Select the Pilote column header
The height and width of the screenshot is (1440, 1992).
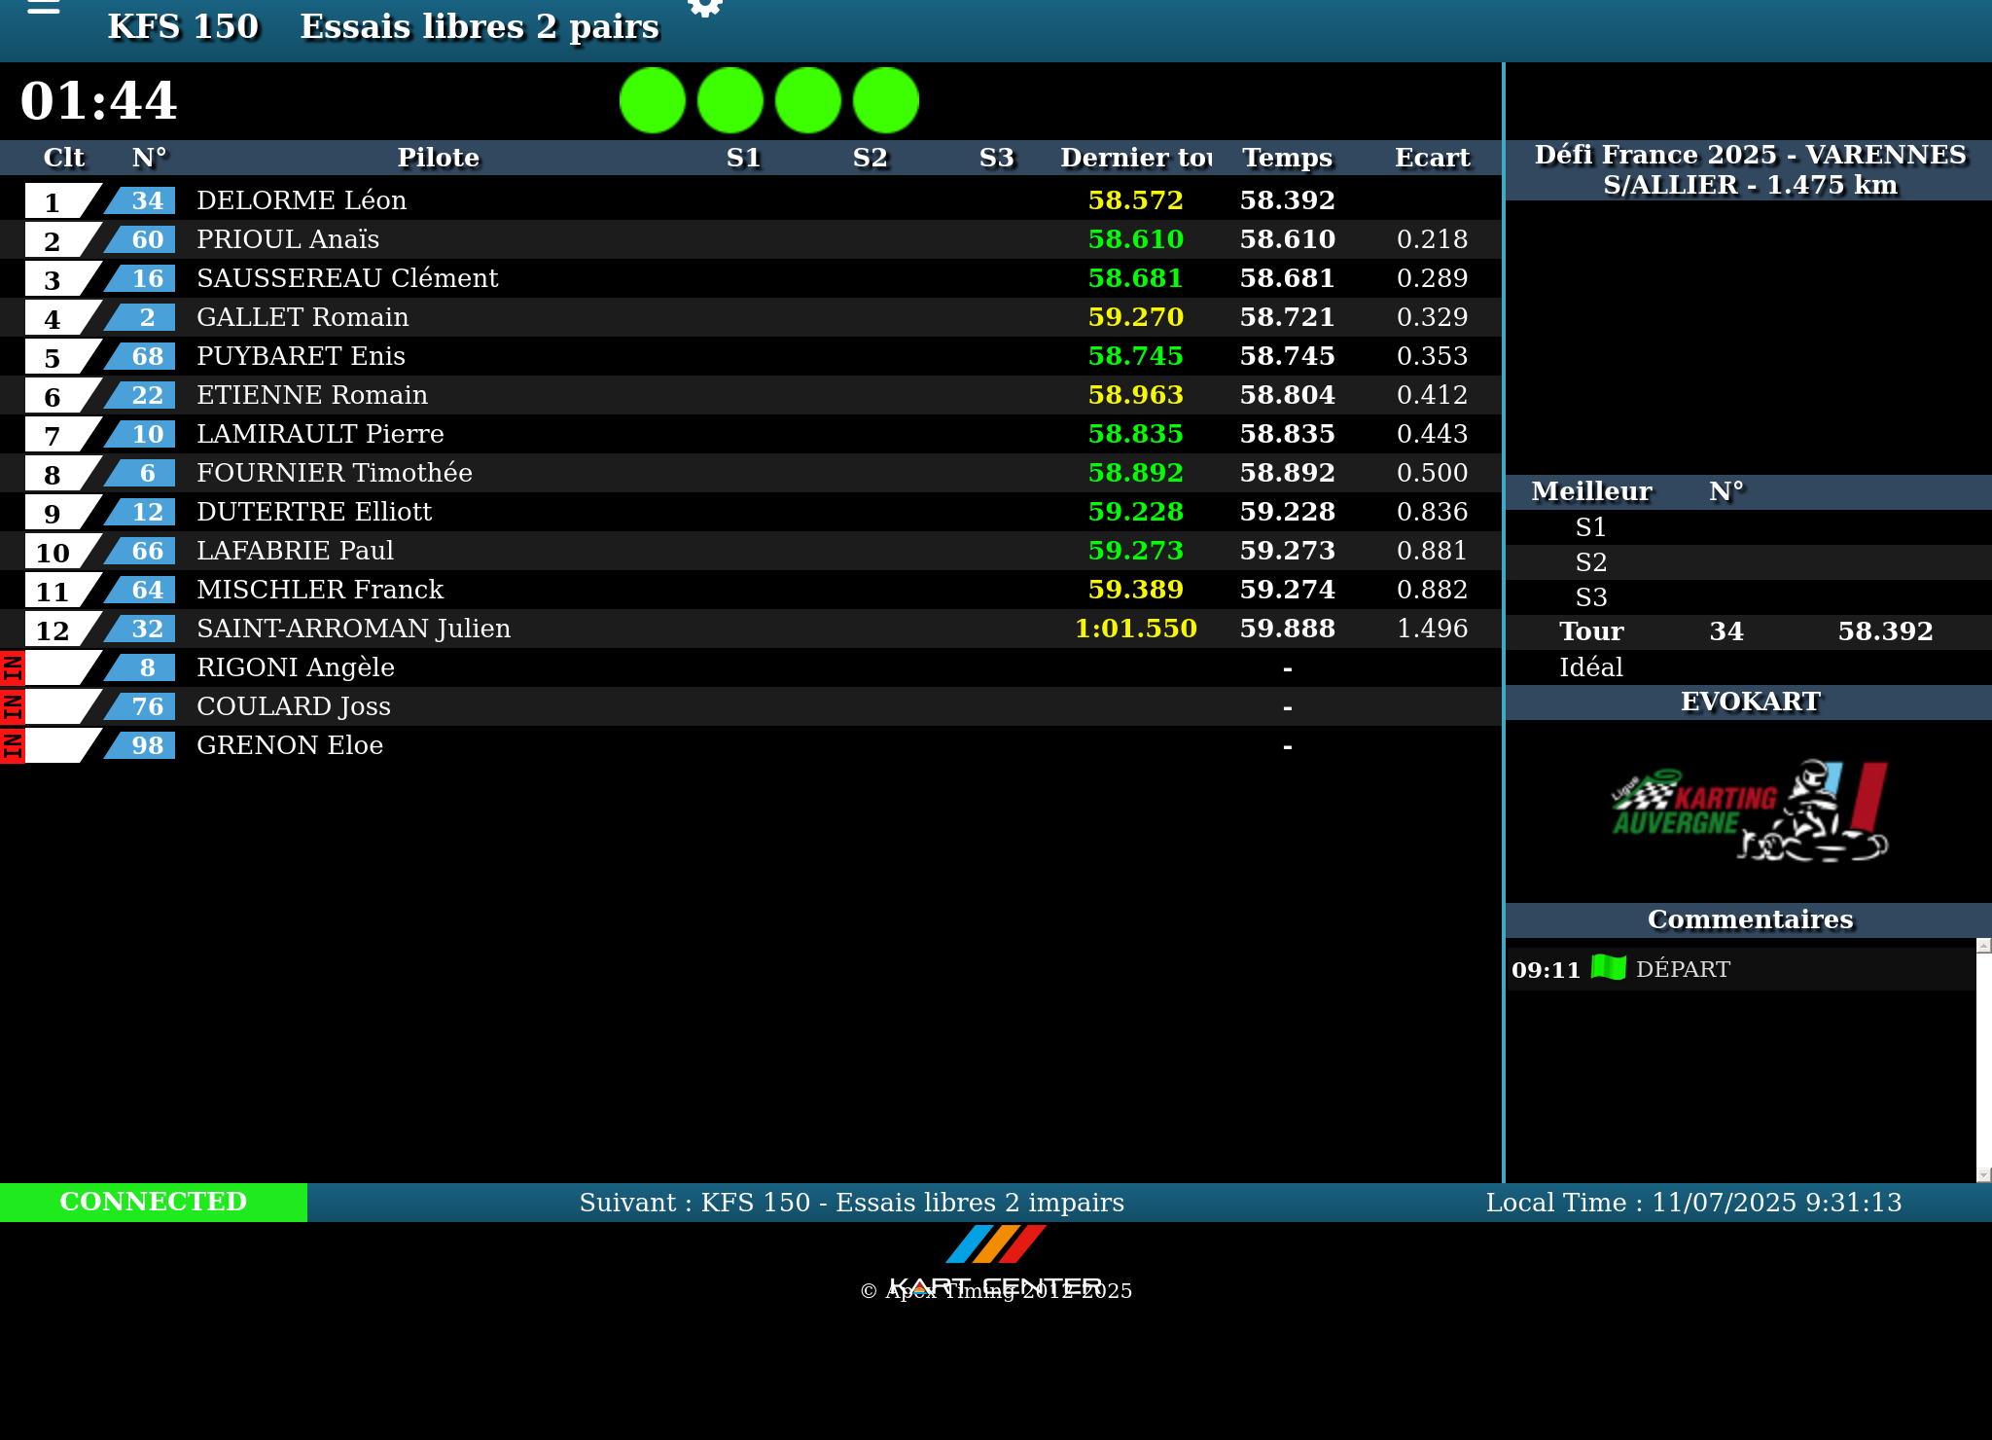438,158
